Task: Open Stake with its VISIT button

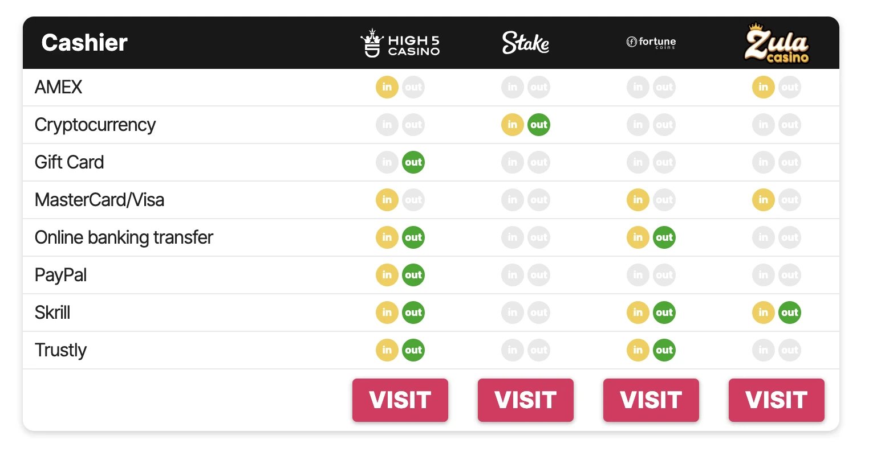Action: pyautogui.click(x=526, y=400)
